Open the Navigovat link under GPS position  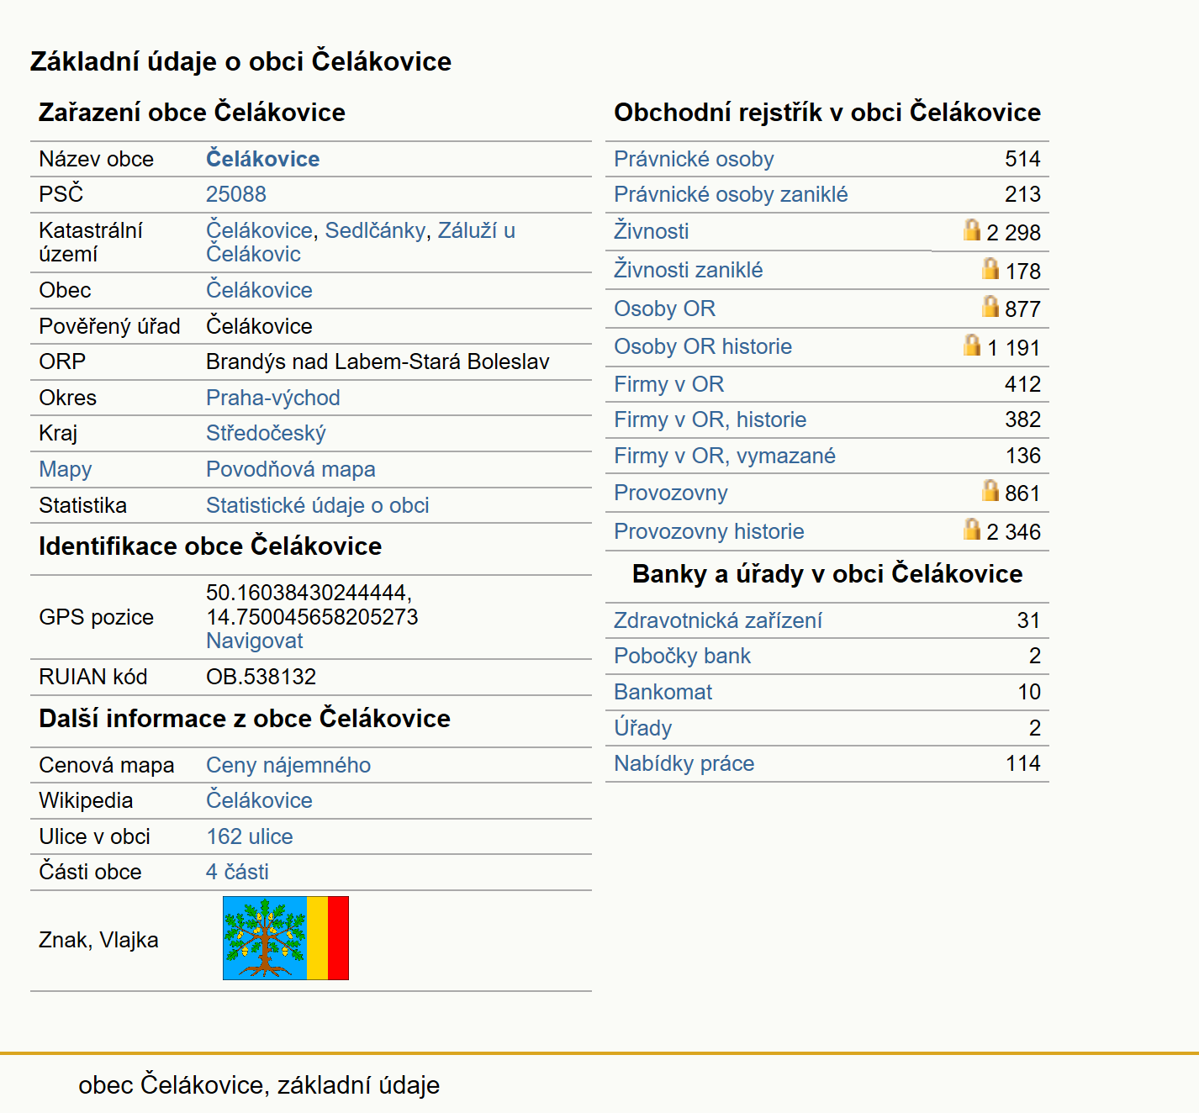[255, 641]
